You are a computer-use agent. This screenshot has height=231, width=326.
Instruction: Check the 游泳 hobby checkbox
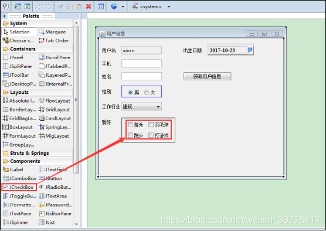point(130,124)
